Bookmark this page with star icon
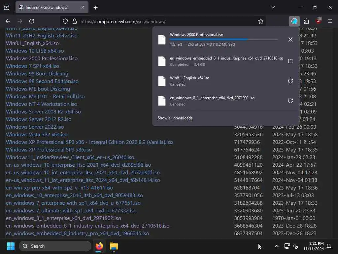The image size is (338, 254). (x=261, y=21)
